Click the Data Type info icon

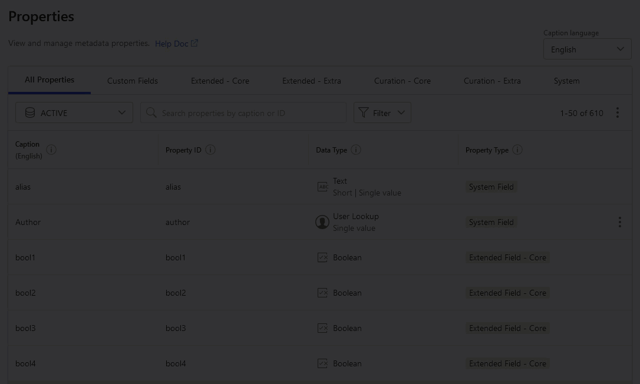click(x=356, y=150)
